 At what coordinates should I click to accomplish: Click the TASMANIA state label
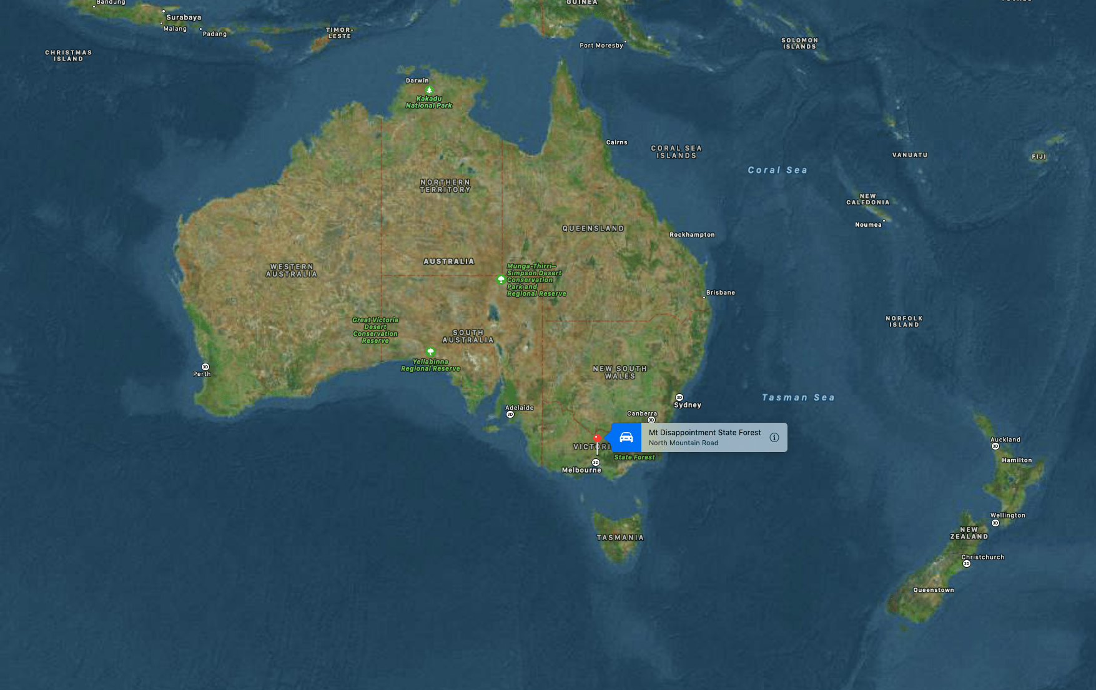tap(620, 538)
